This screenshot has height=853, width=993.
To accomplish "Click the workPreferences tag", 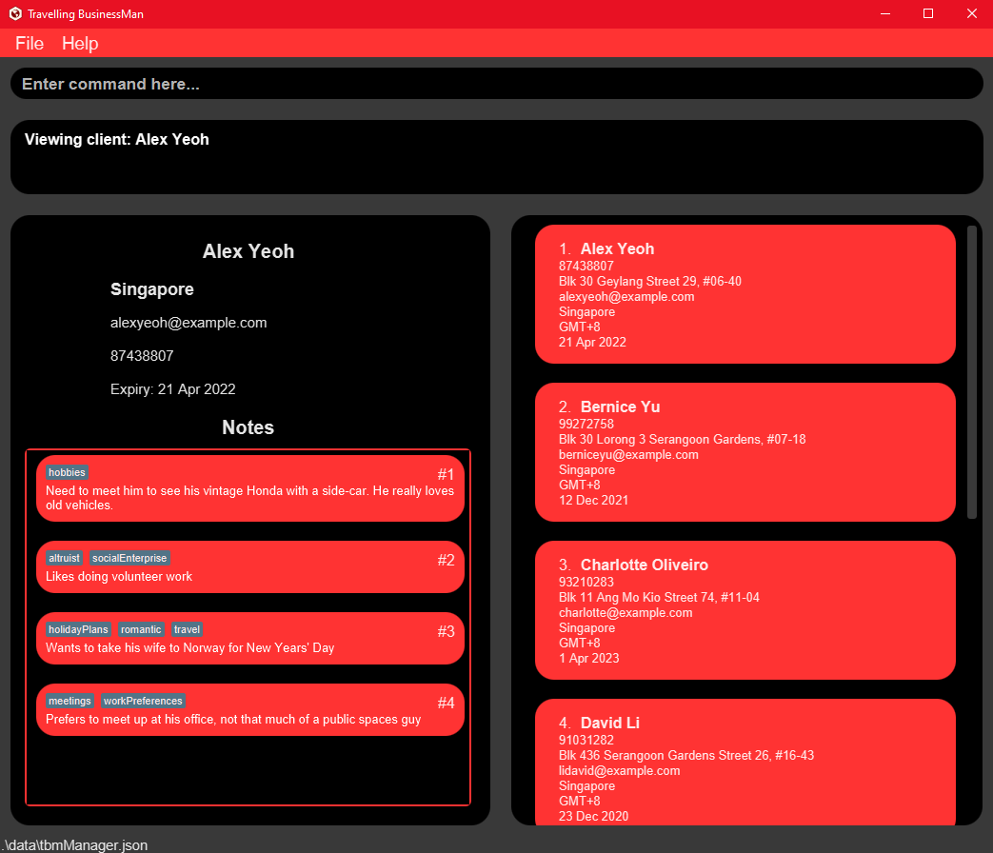I will pos(143,701).
